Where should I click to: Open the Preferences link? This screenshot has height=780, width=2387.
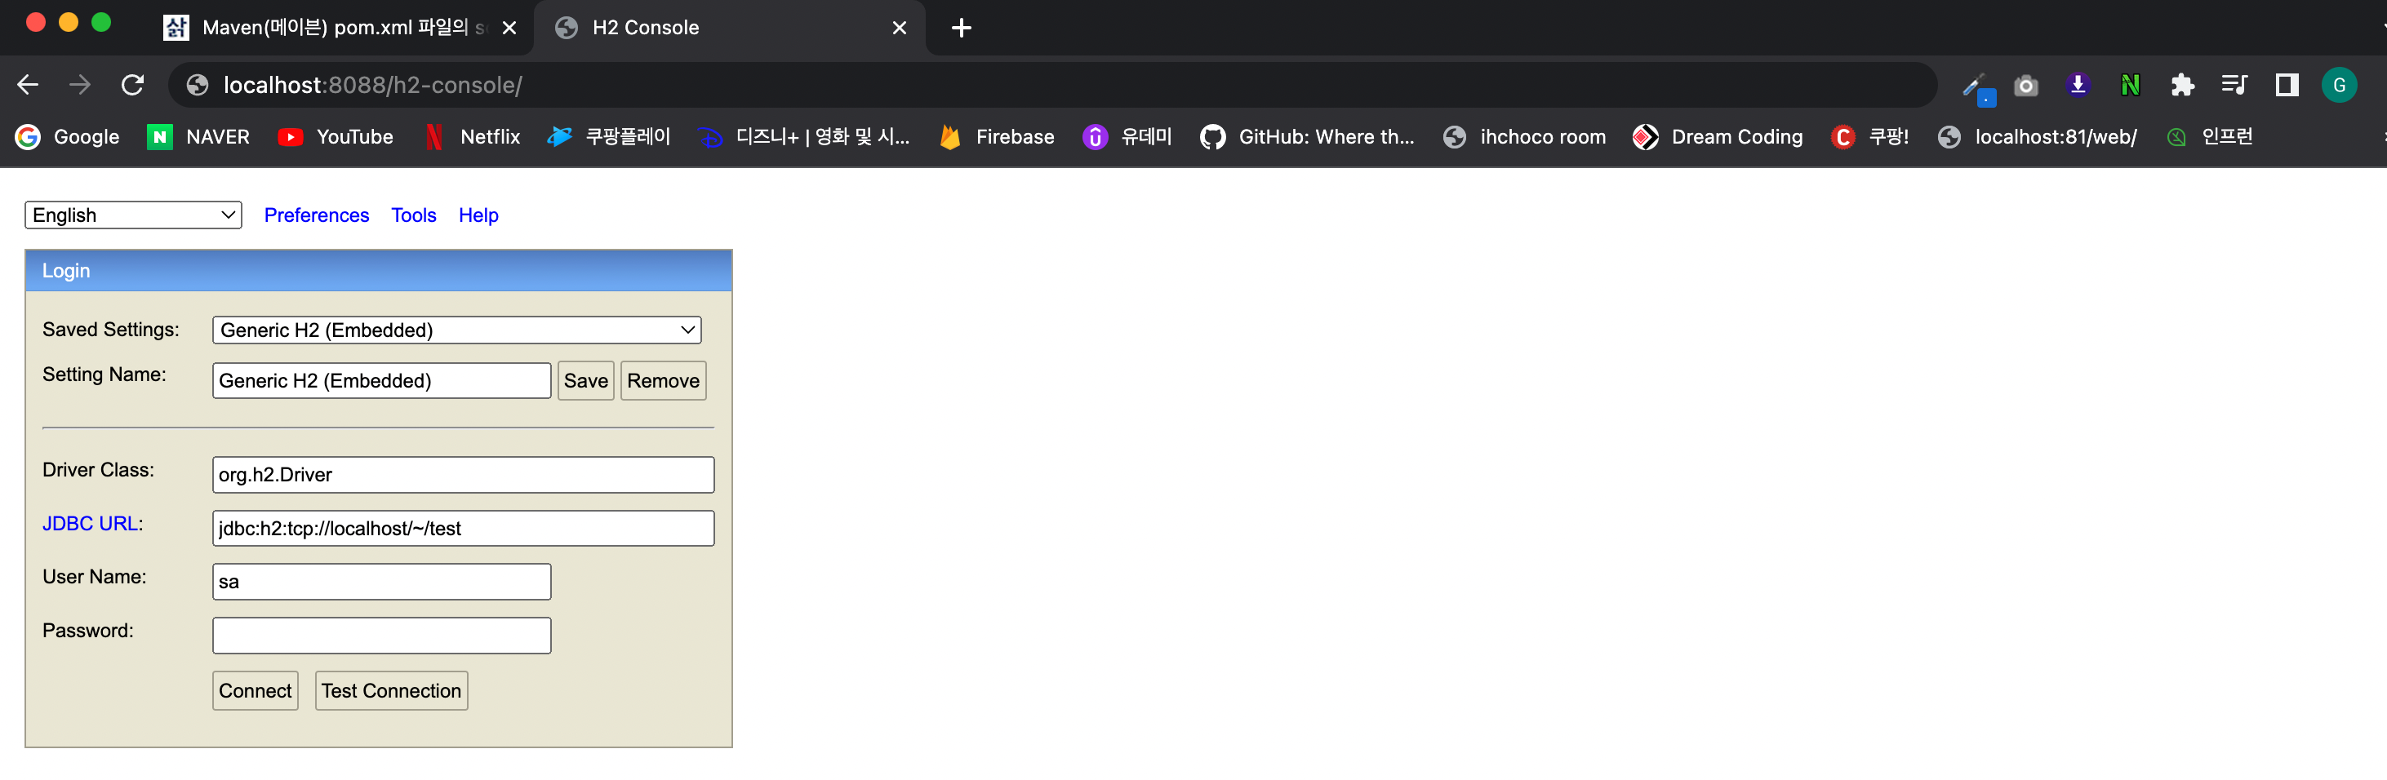pyautogui.click(x=316, y=215)
